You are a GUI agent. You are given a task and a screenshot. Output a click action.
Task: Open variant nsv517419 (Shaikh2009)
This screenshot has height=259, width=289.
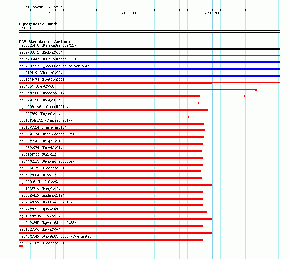click(41, 73)
